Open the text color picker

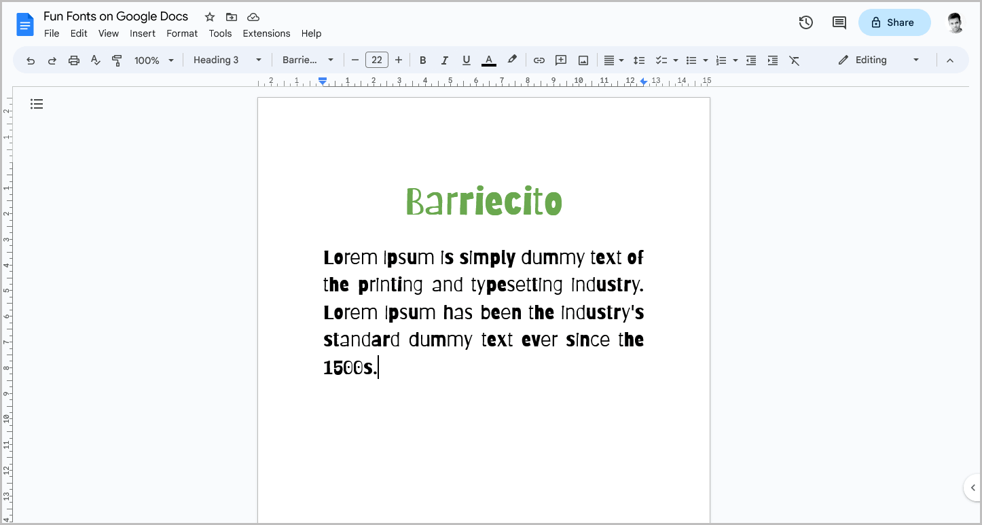pos(488,60)
